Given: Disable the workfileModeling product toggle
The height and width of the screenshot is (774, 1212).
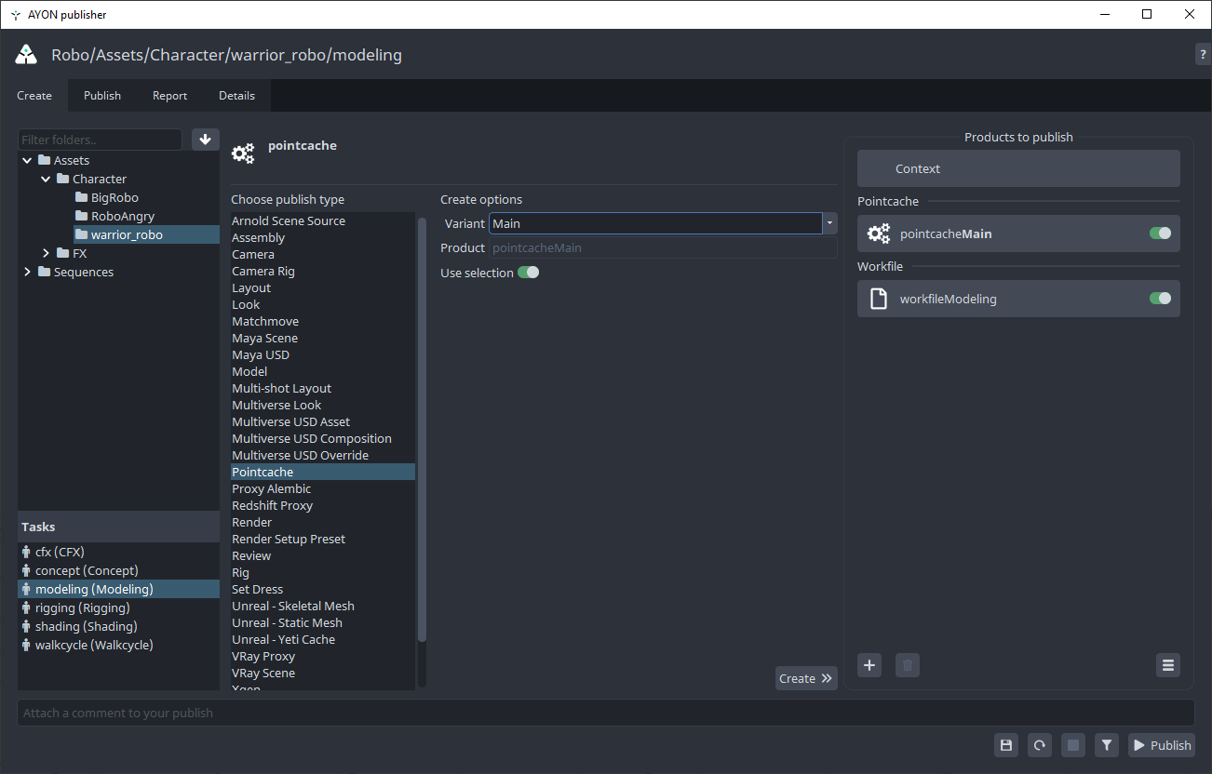Looking at the screenshot, I should pos(1160,299).
